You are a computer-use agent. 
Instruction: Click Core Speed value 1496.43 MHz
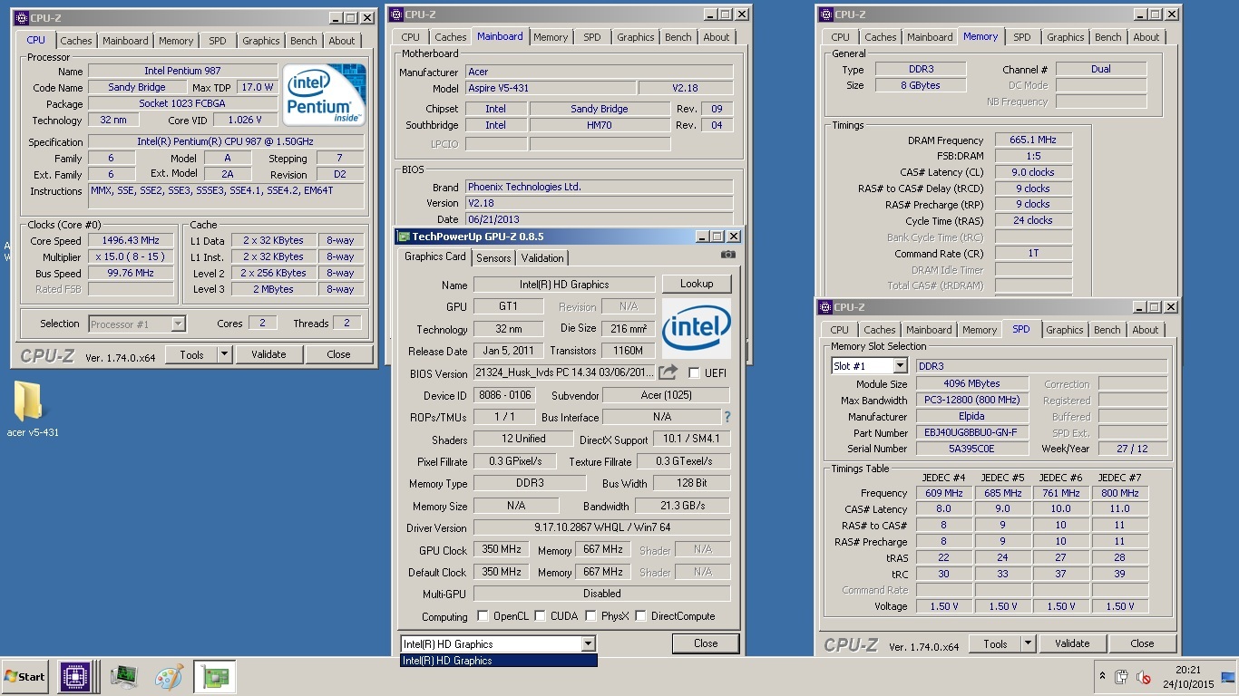132,241
